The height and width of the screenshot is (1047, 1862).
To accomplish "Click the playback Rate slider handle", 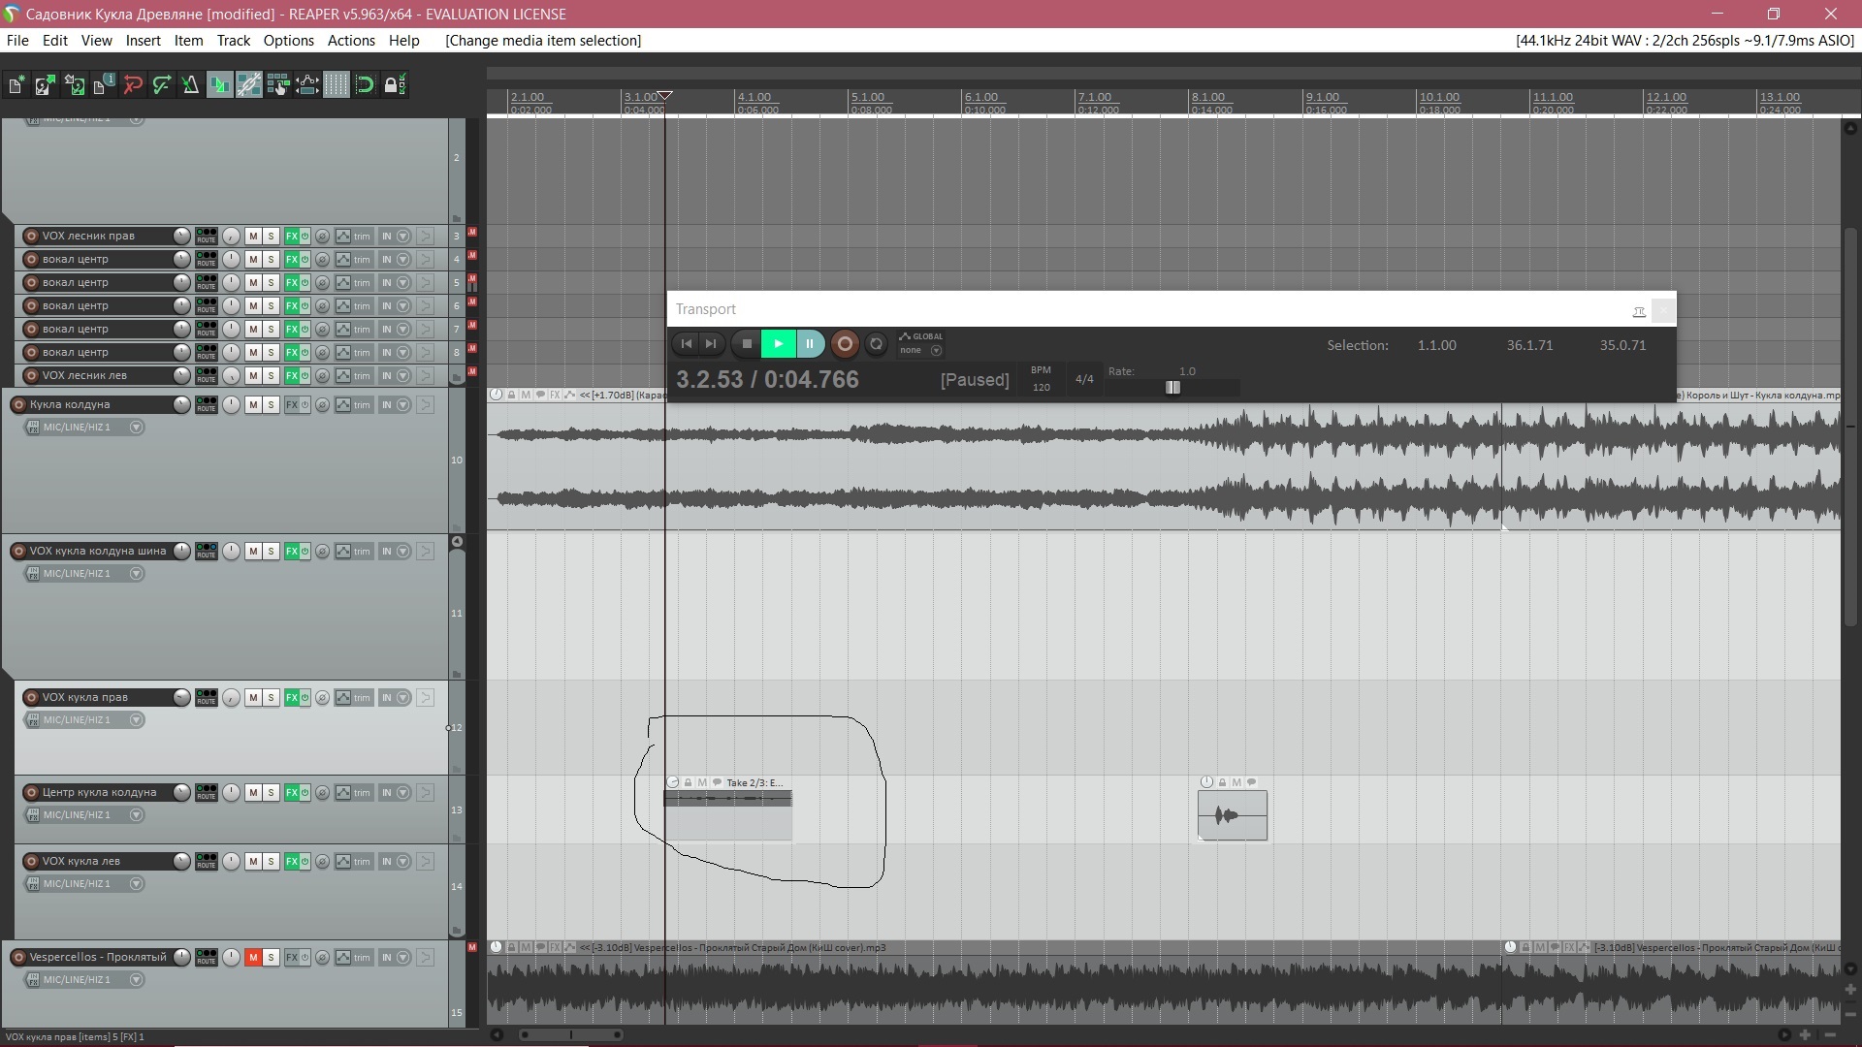I will pos(1172,388).
